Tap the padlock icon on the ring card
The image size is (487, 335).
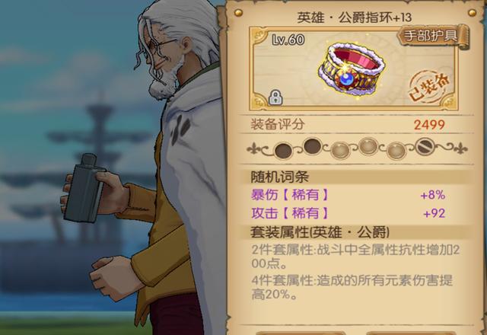pos(275,97)
